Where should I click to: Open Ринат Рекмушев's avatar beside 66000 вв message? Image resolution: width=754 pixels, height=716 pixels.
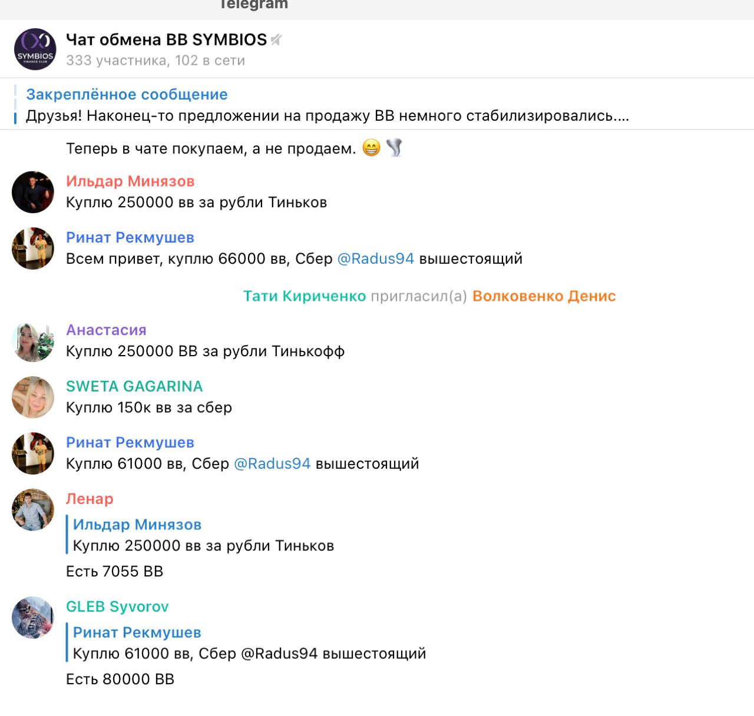point(33,248)
